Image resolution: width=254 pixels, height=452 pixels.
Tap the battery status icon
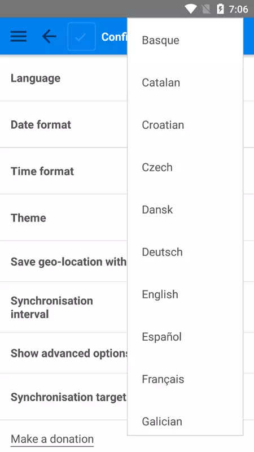(220, 9)
